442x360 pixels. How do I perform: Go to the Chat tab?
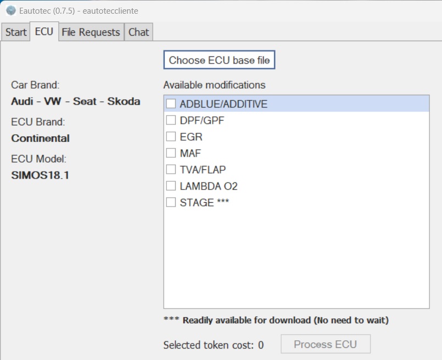pos(138,32)
